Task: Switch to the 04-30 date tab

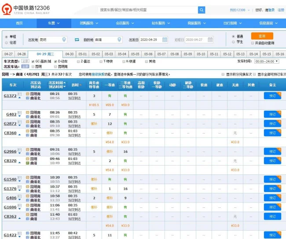Action: coord(70,54)
